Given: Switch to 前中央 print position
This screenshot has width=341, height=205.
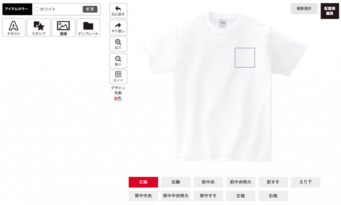Looking at the screenshot, I should click(208, 182).
